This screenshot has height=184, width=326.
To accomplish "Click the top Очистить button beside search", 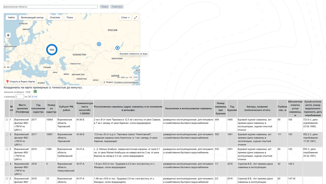I will pyautogui.click(x=117, y=7).
